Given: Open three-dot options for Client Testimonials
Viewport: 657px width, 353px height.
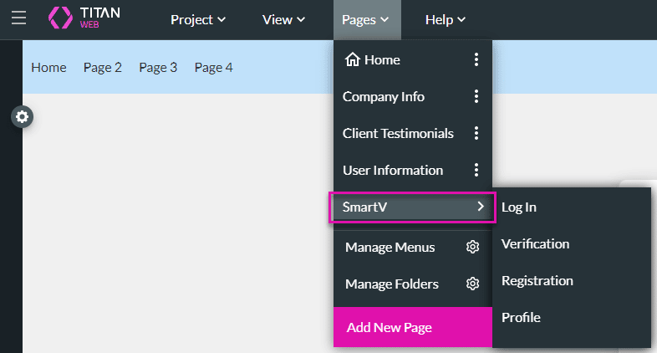Looking at the screenshot, I should [476, 133].
